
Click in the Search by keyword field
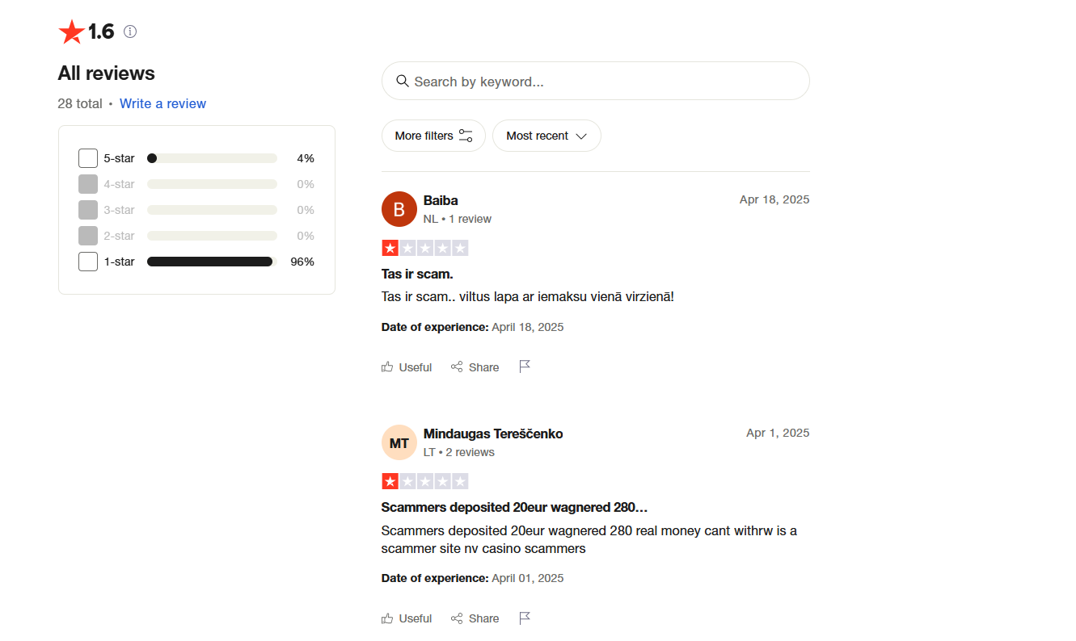pos(606,82)
